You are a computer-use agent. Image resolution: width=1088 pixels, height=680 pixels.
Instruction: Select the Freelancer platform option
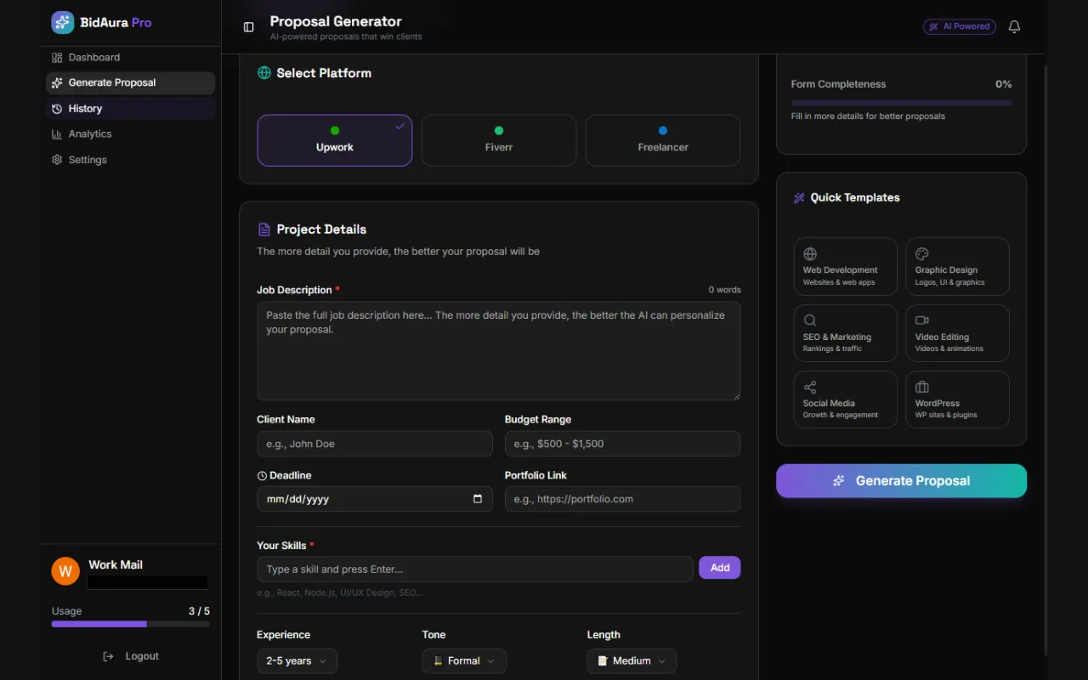[x=663, y=140]
